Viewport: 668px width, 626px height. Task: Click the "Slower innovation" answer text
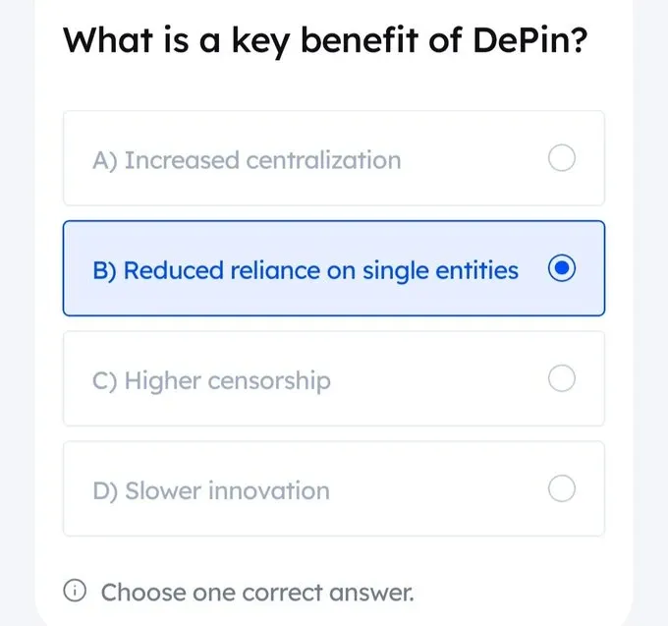click(227, 490)
